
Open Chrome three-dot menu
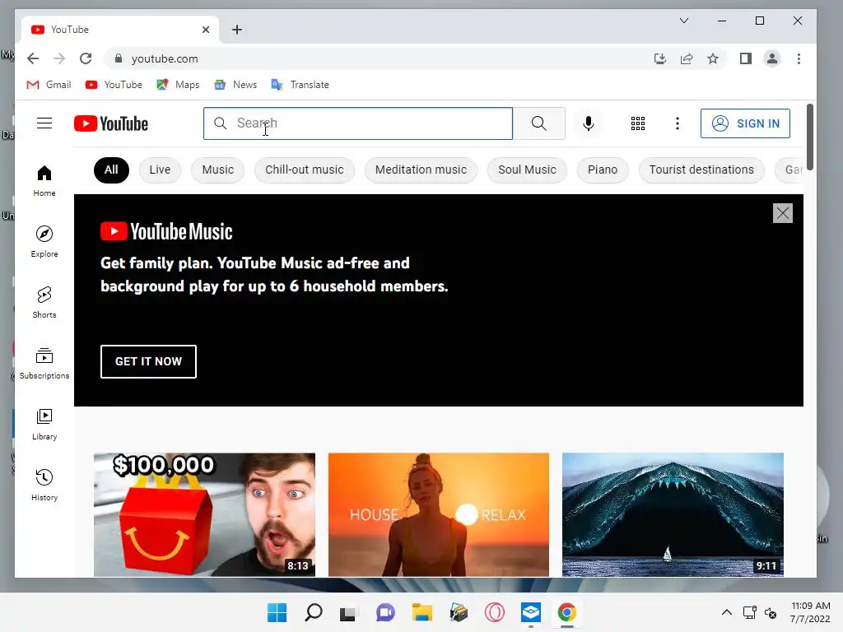(799, 58)
